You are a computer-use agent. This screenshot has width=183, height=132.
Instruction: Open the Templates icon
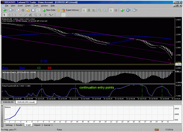coord(134,10)
